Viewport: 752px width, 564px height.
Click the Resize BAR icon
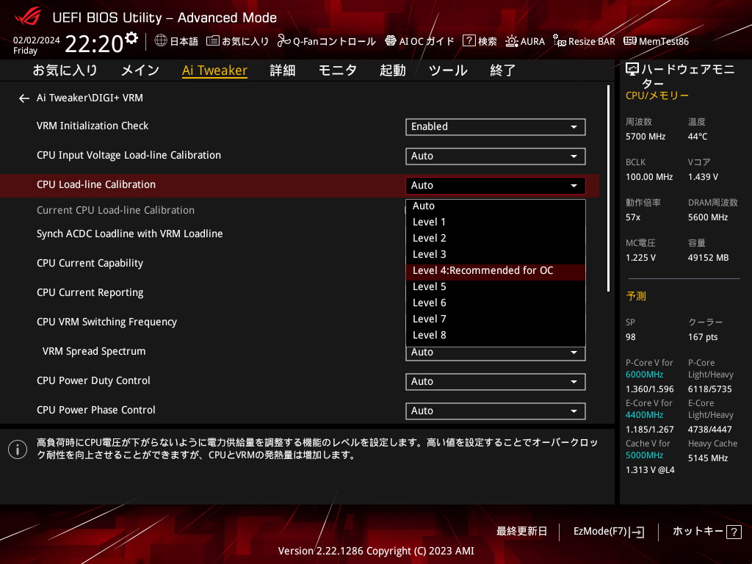(559, 41)
